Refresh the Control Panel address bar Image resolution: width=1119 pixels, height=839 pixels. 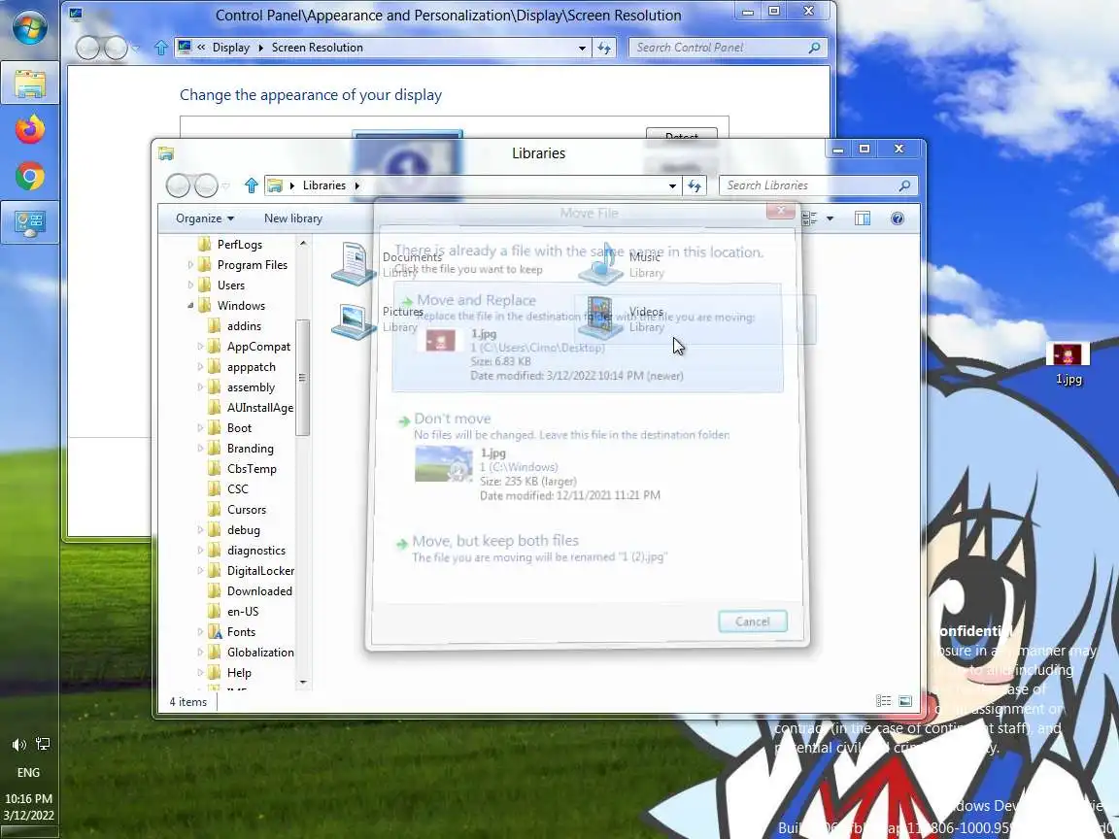pyautogui.click(x=604, y=47)
